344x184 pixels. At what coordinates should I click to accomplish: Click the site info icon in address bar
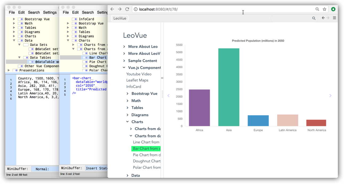click(135, 9)
